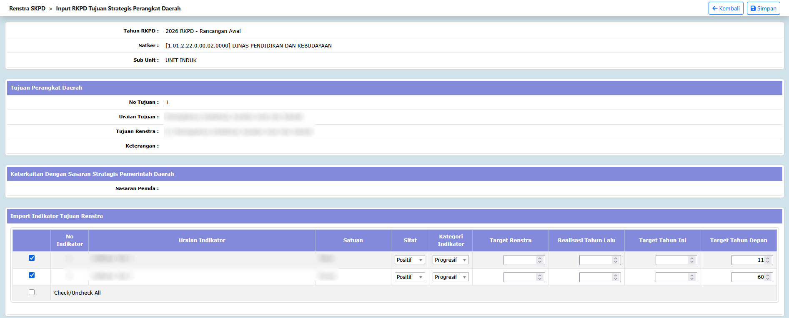
Task: Click the Uraian Indikator column header
Action: (202, 240)
